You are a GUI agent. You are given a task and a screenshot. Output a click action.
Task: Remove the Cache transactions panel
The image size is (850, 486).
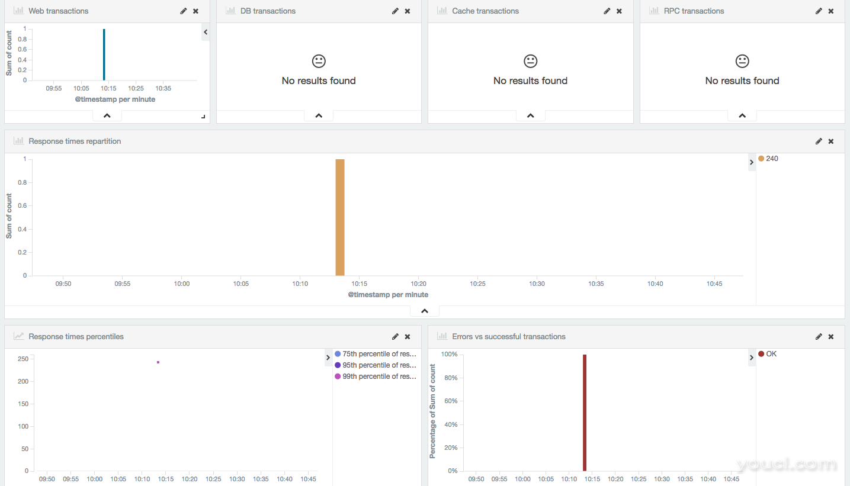point(619,11)
